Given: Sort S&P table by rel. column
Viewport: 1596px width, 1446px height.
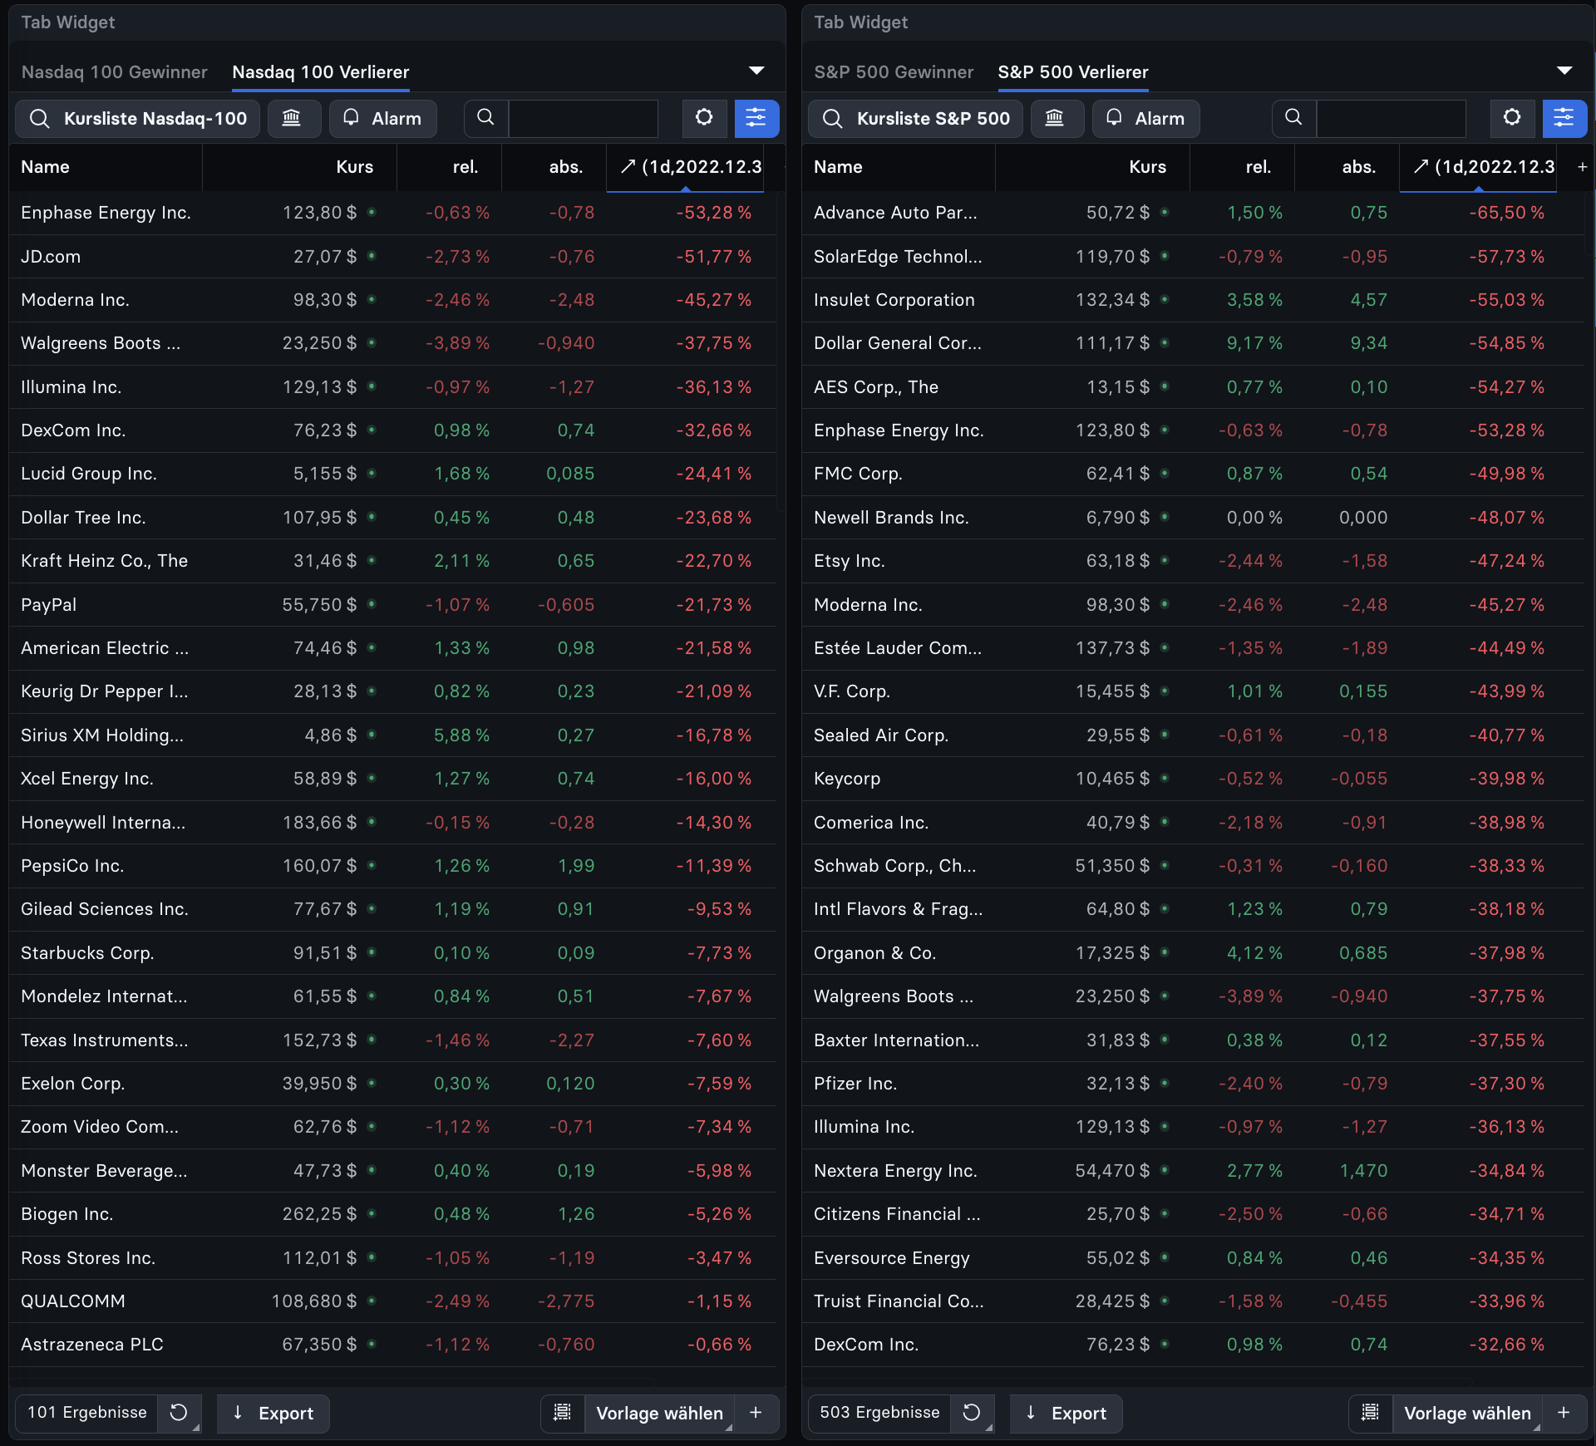Looking at the screenshot, I should coord(1242,167).
